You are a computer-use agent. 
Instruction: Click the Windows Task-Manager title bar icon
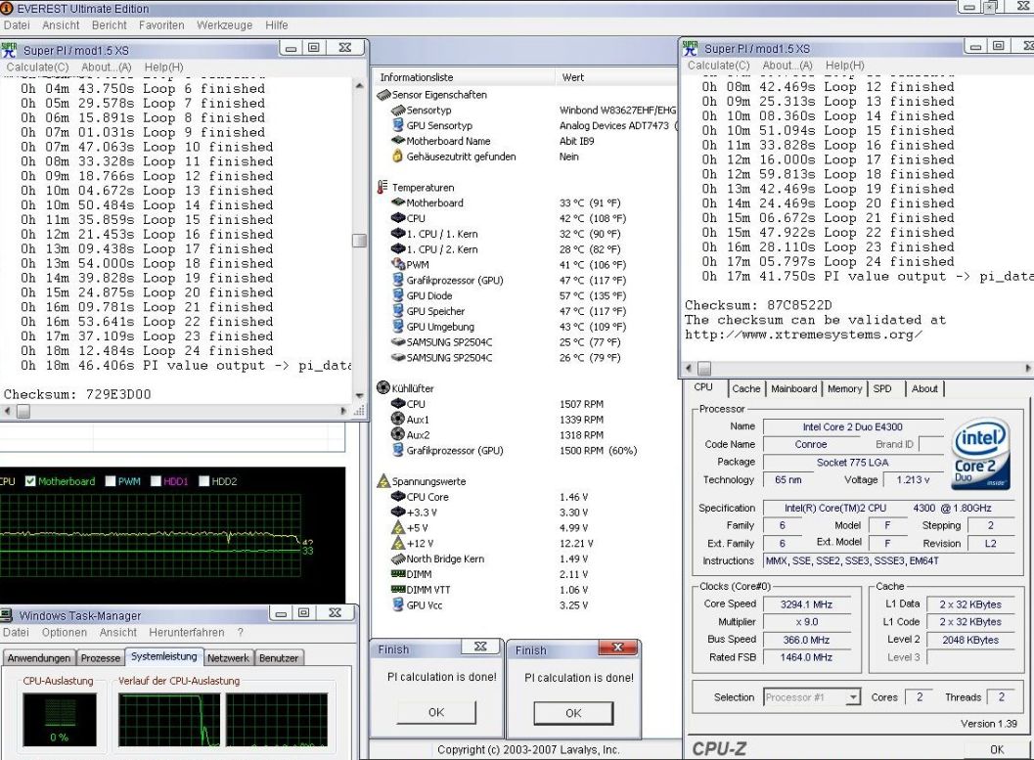(x=8, y=615)
